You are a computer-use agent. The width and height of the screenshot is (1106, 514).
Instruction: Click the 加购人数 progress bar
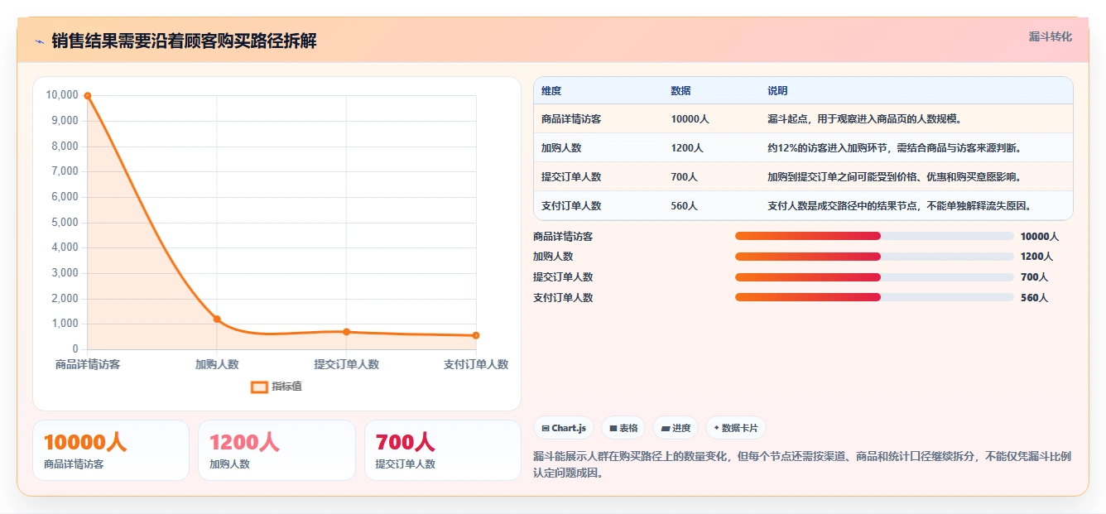click(x=874, y=257)
